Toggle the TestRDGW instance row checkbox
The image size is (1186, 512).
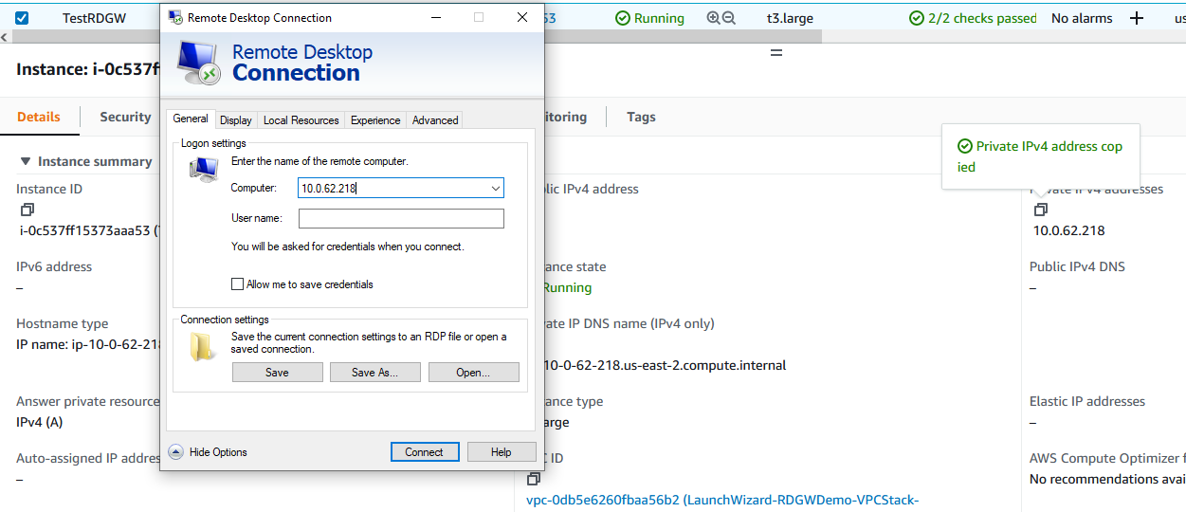click(22, 18)
